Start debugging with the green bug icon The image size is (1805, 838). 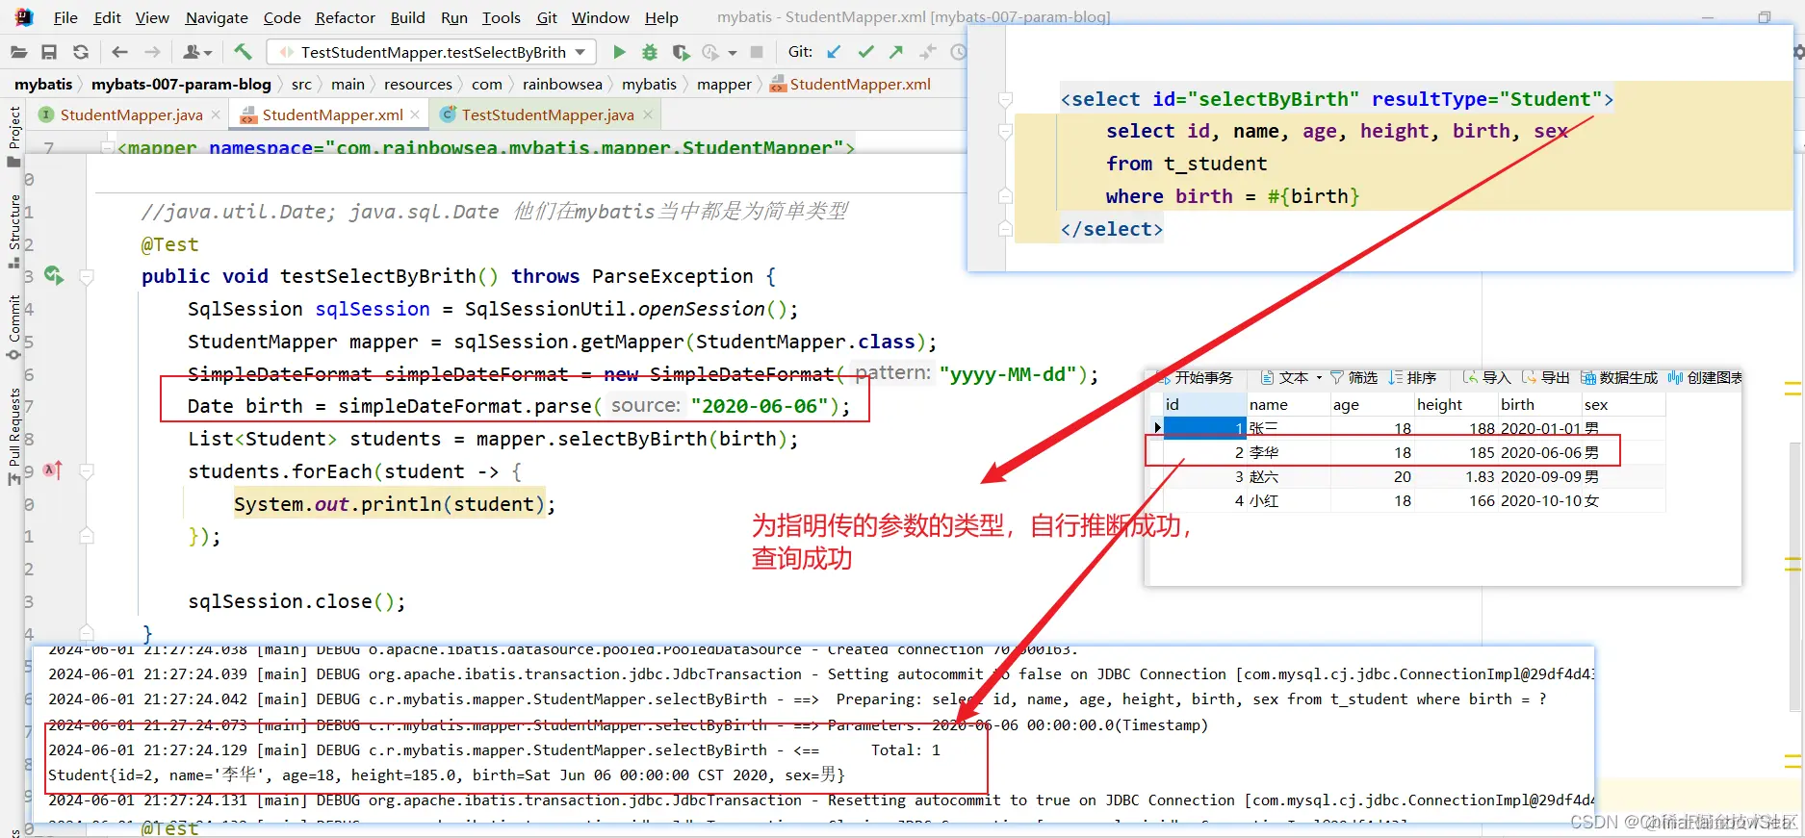(650, 52)
